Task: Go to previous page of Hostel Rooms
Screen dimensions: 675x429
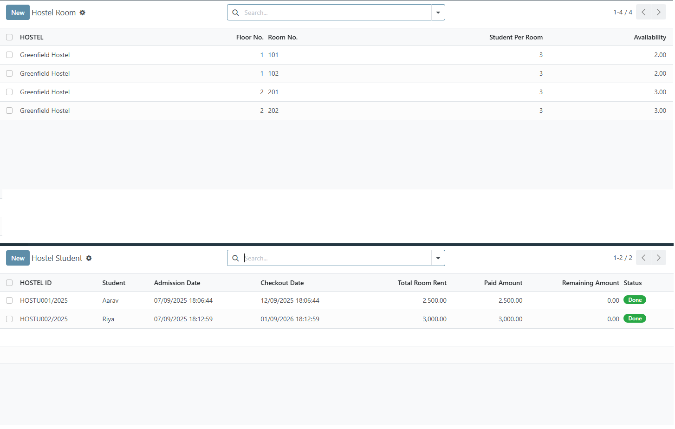Action: coord(643,12)
